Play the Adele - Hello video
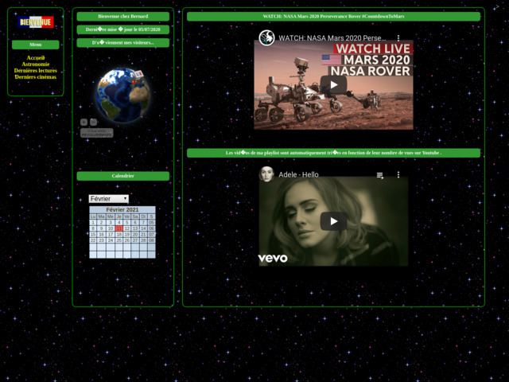This screenshot has height=382, width=509. tap(333, 221)
